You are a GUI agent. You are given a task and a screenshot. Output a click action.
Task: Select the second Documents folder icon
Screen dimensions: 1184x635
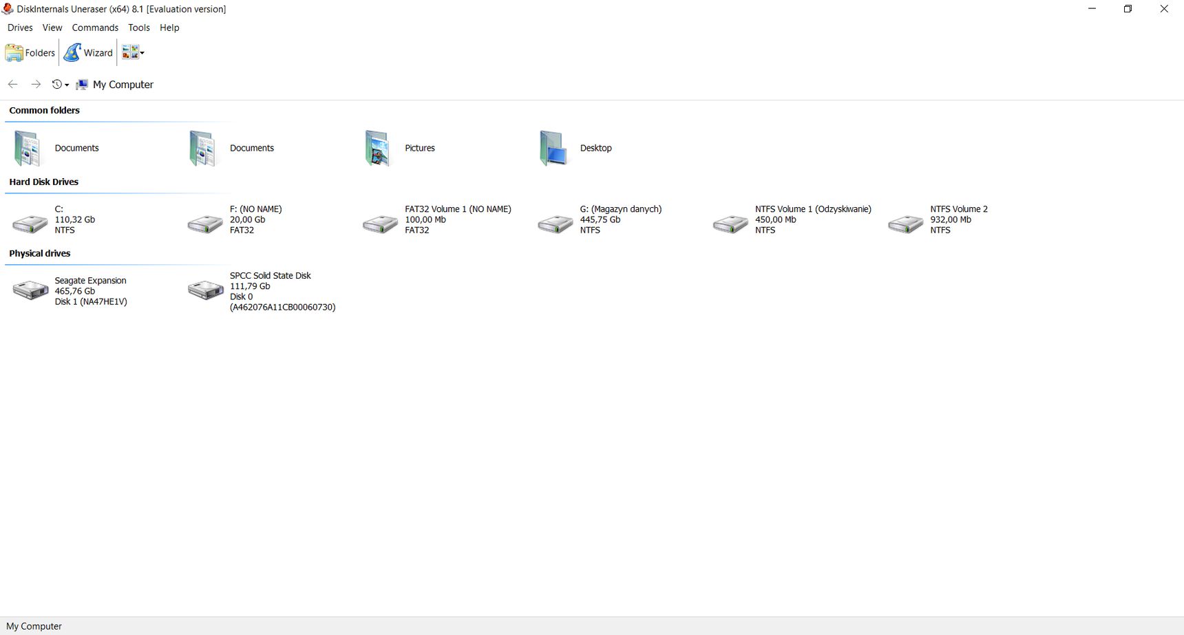click(202, 148)
